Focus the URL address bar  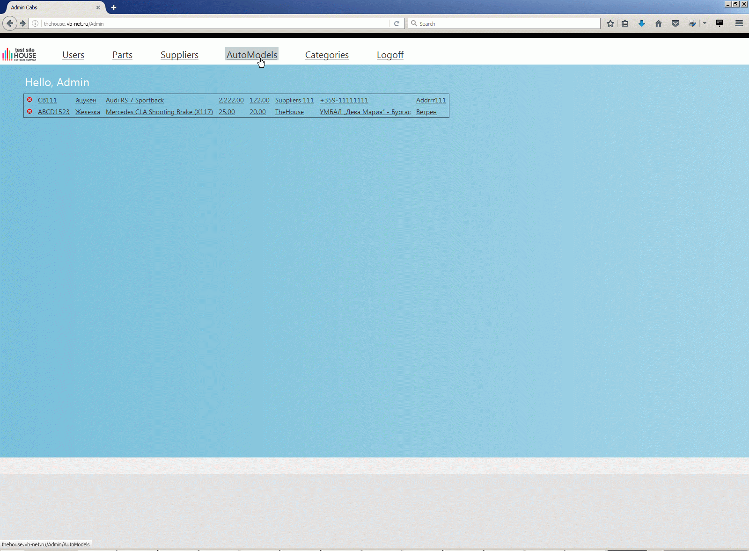215,23
